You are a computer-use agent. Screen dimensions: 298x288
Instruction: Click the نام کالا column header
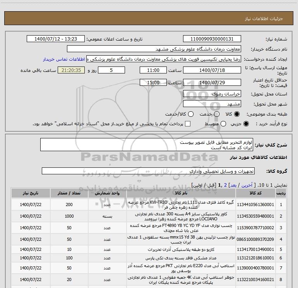(x=181, y=193)
